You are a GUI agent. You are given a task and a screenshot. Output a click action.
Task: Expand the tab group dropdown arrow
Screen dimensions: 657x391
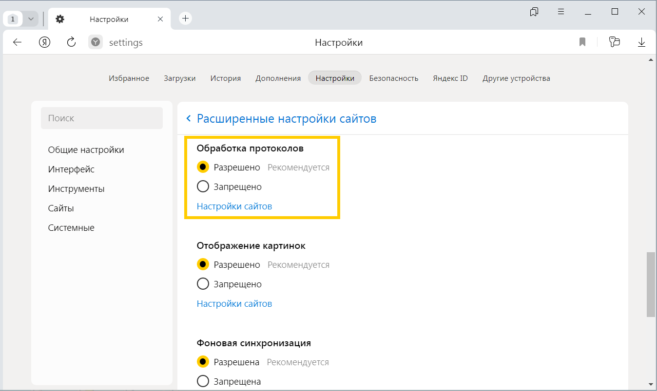[31, 19]
